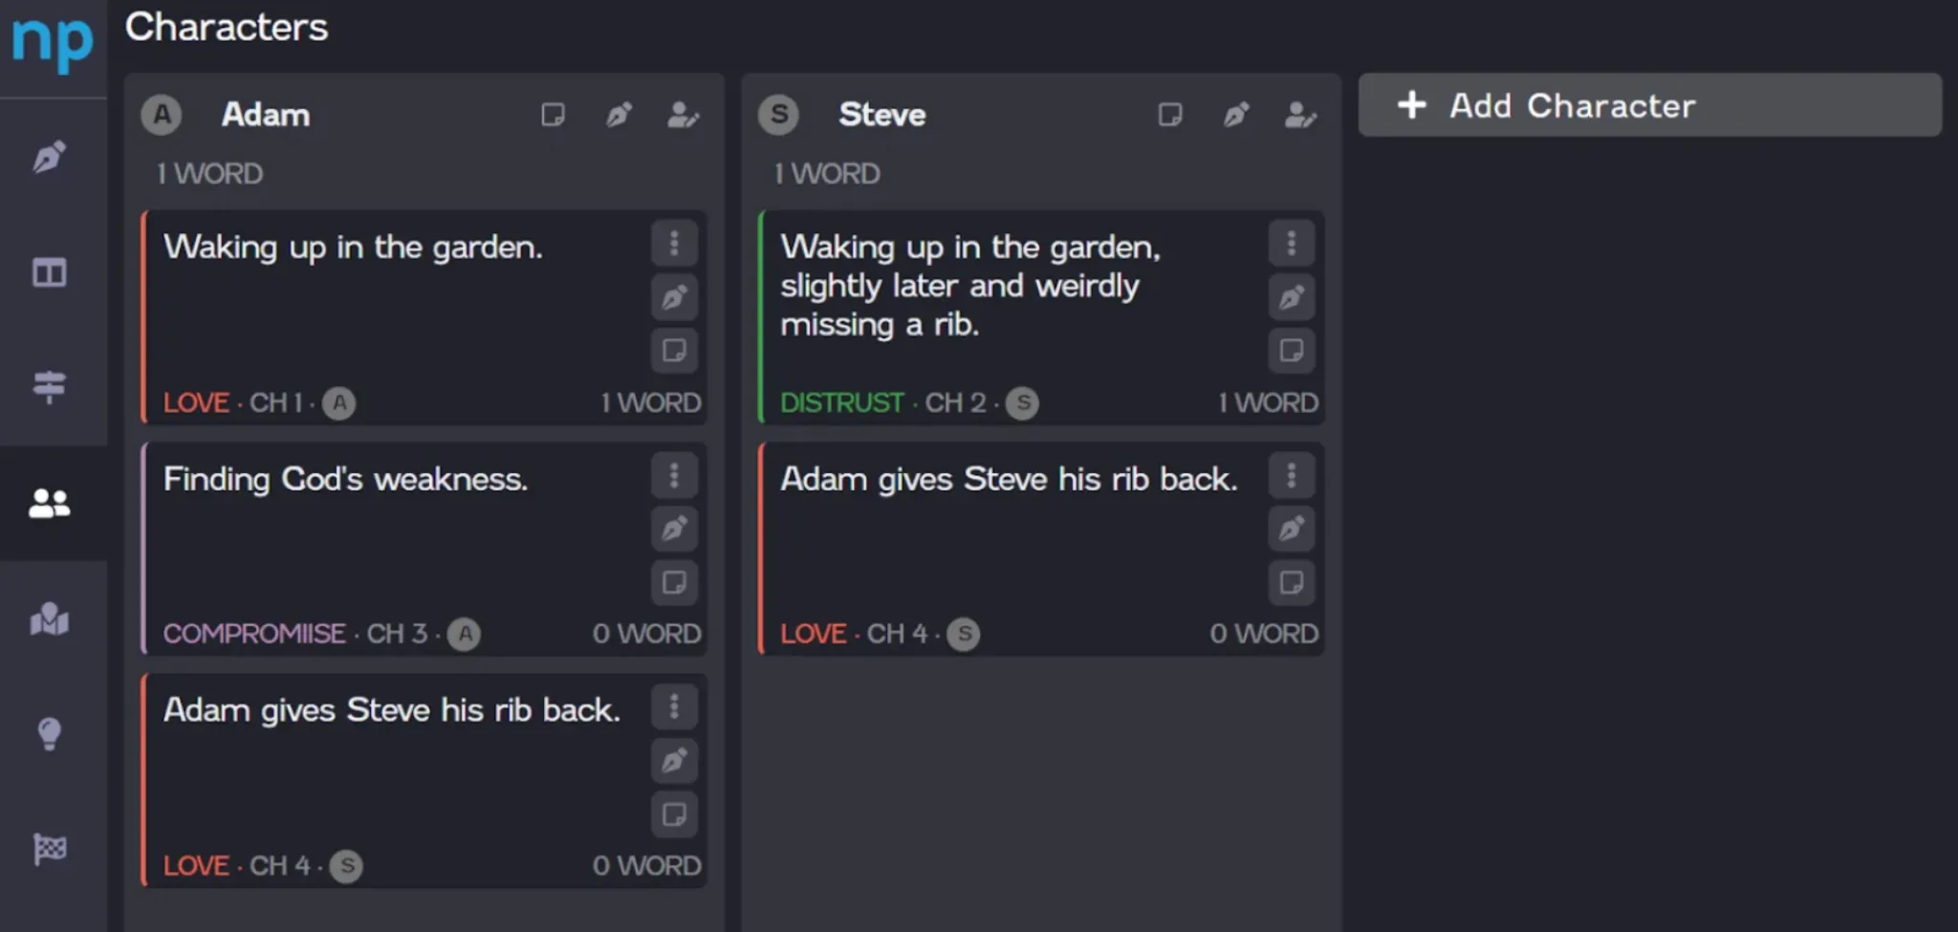Click the DISTRUST theme label
This screenshot has width=1958, height=932.
(841, 403)
